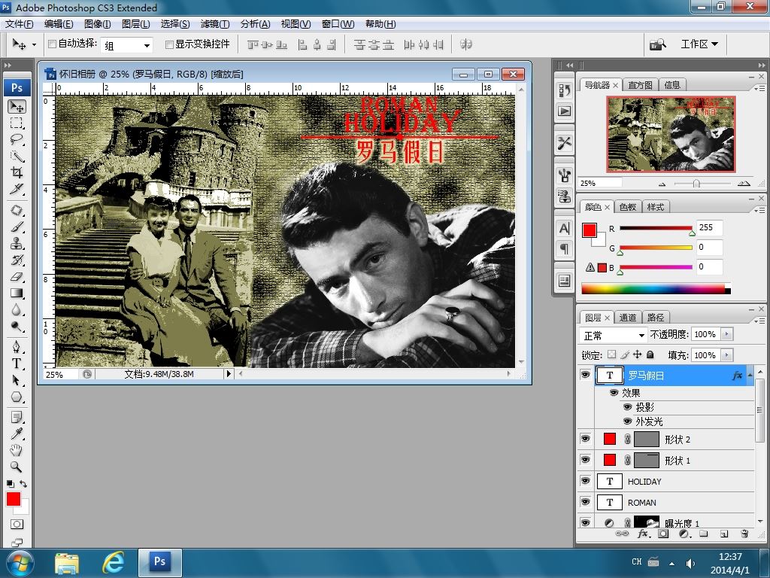Select the ROMAN layer row

click(675, 502)
